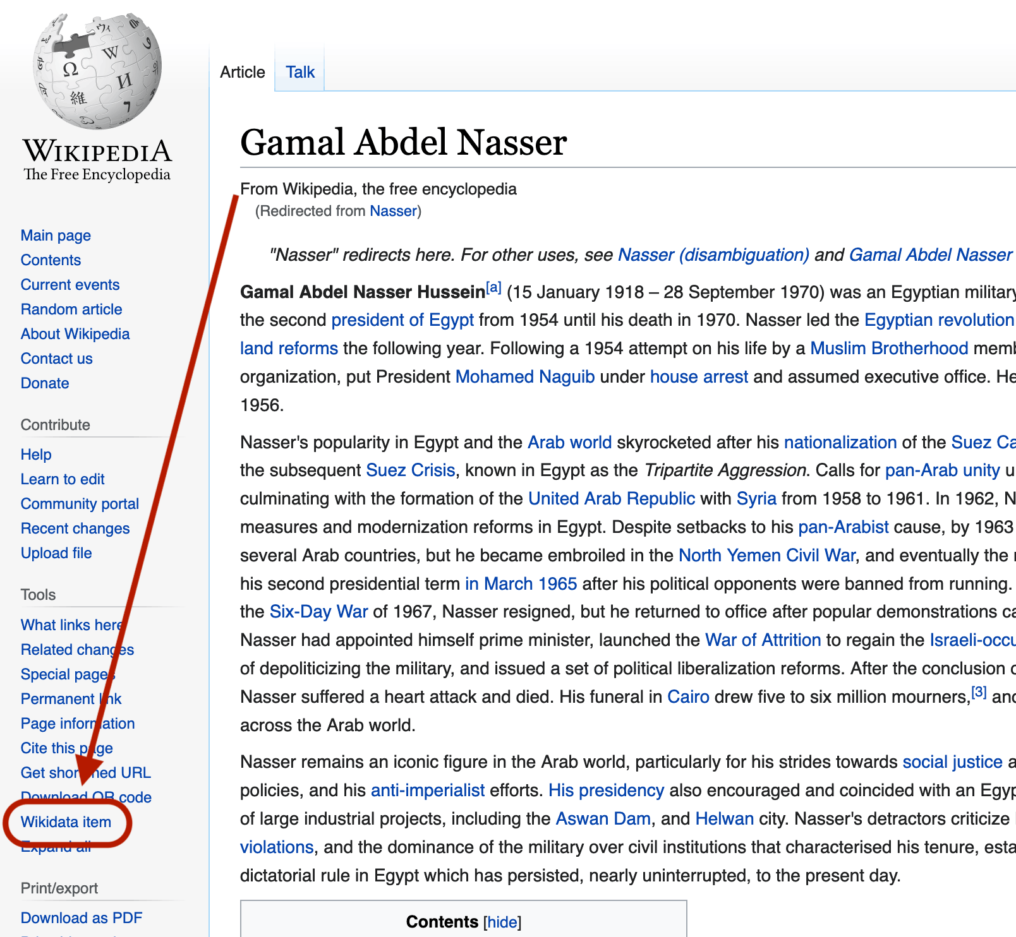Open Syria link
The width and height of the screenshot is (1016, 937).
[756, 499]
